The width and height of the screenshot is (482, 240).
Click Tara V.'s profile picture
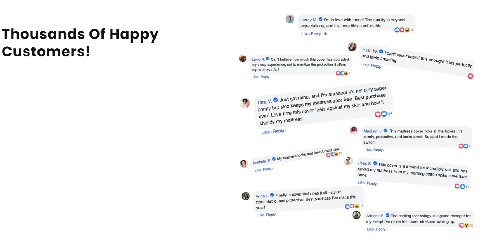point(245,103)
